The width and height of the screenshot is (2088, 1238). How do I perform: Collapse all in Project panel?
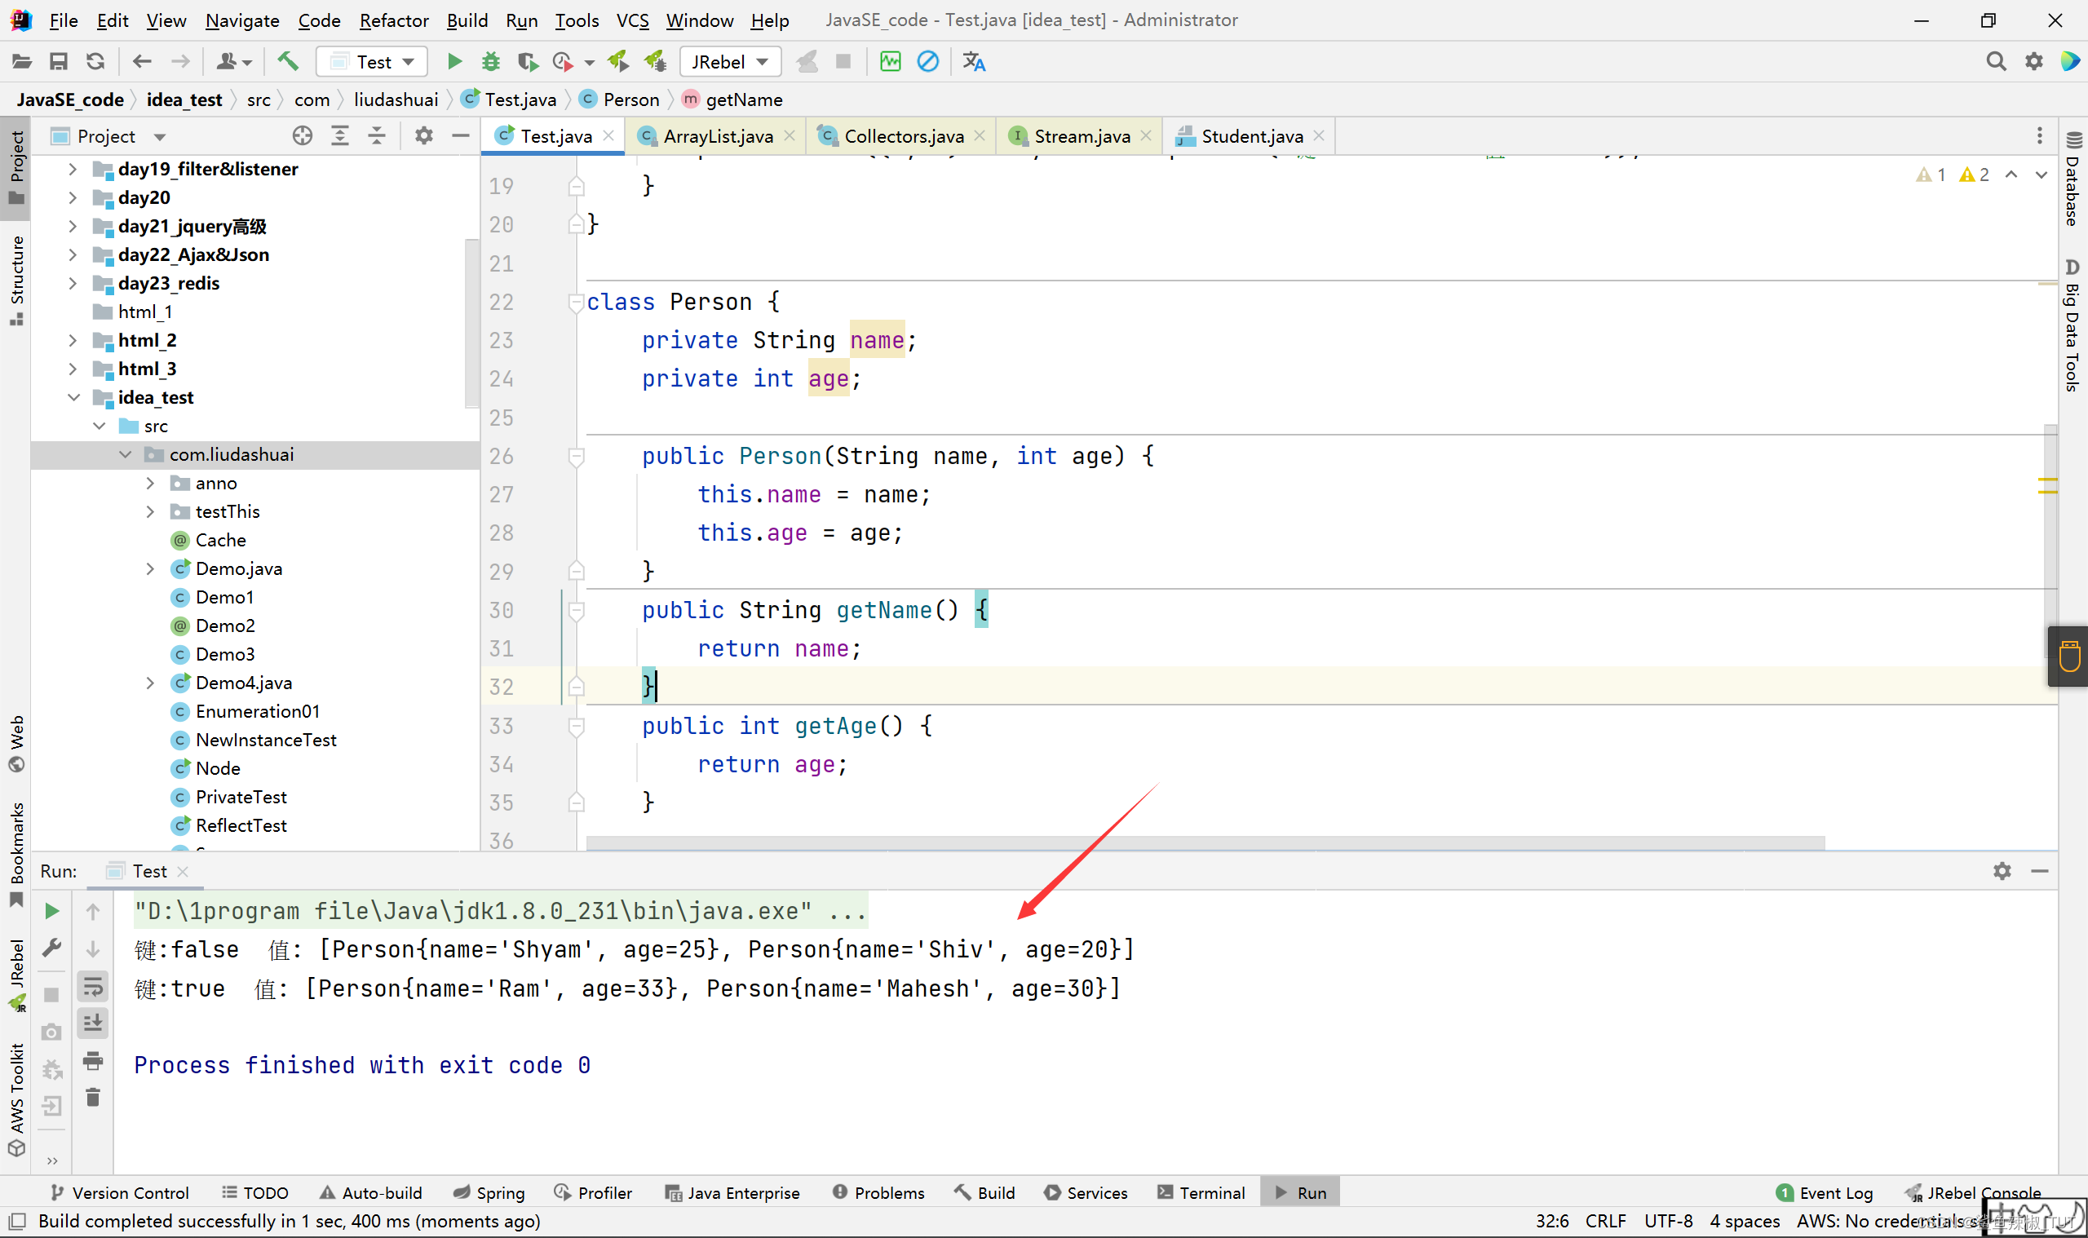coord(377,136)
